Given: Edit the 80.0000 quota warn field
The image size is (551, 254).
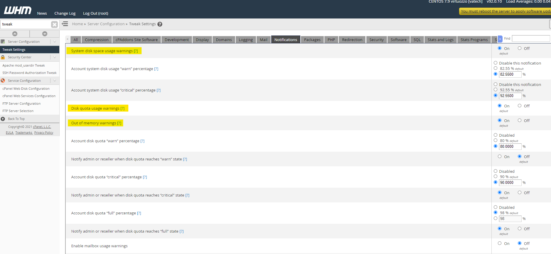Looking at the screenshot, I should pos(510,147).
